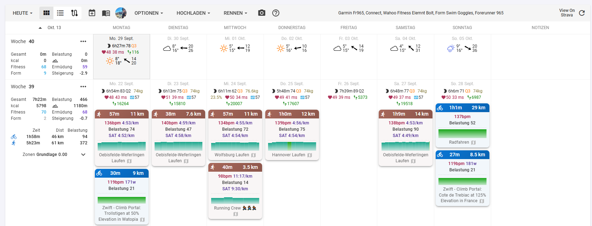Open the help question mark icon
Image resolution: width=592 pixels, height=226 pixels.
point(276,13)
